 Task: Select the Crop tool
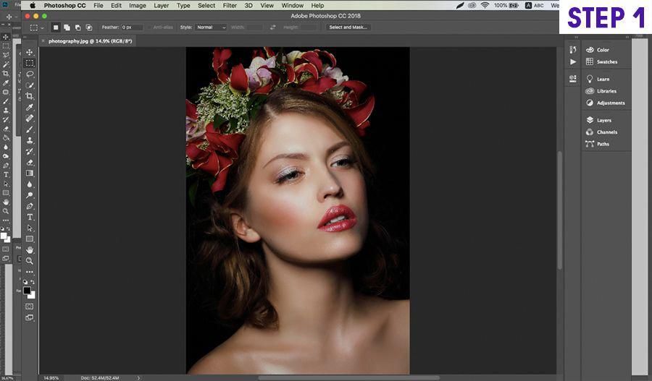[x=30, y=96]
